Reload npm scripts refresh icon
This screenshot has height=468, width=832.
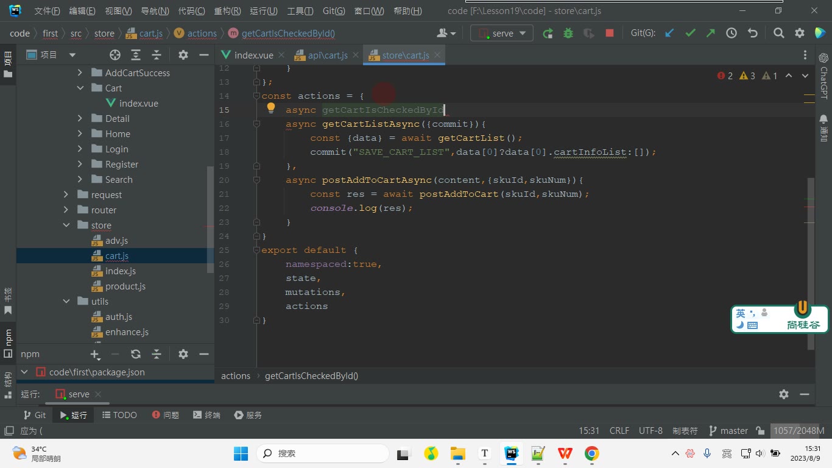(136, 354)
